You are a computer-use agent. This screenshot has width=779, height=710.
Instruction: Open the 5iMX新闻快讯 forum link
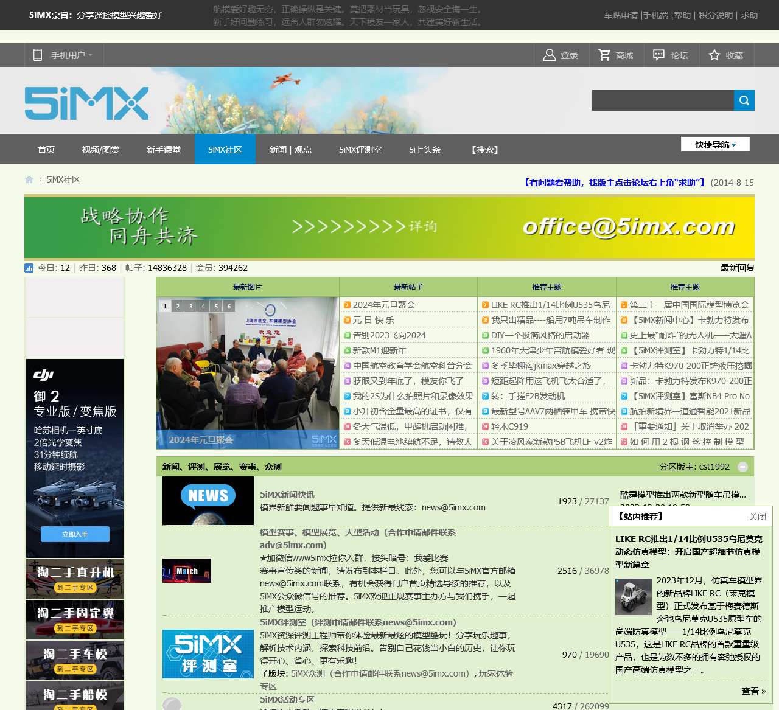click(287, 495)
